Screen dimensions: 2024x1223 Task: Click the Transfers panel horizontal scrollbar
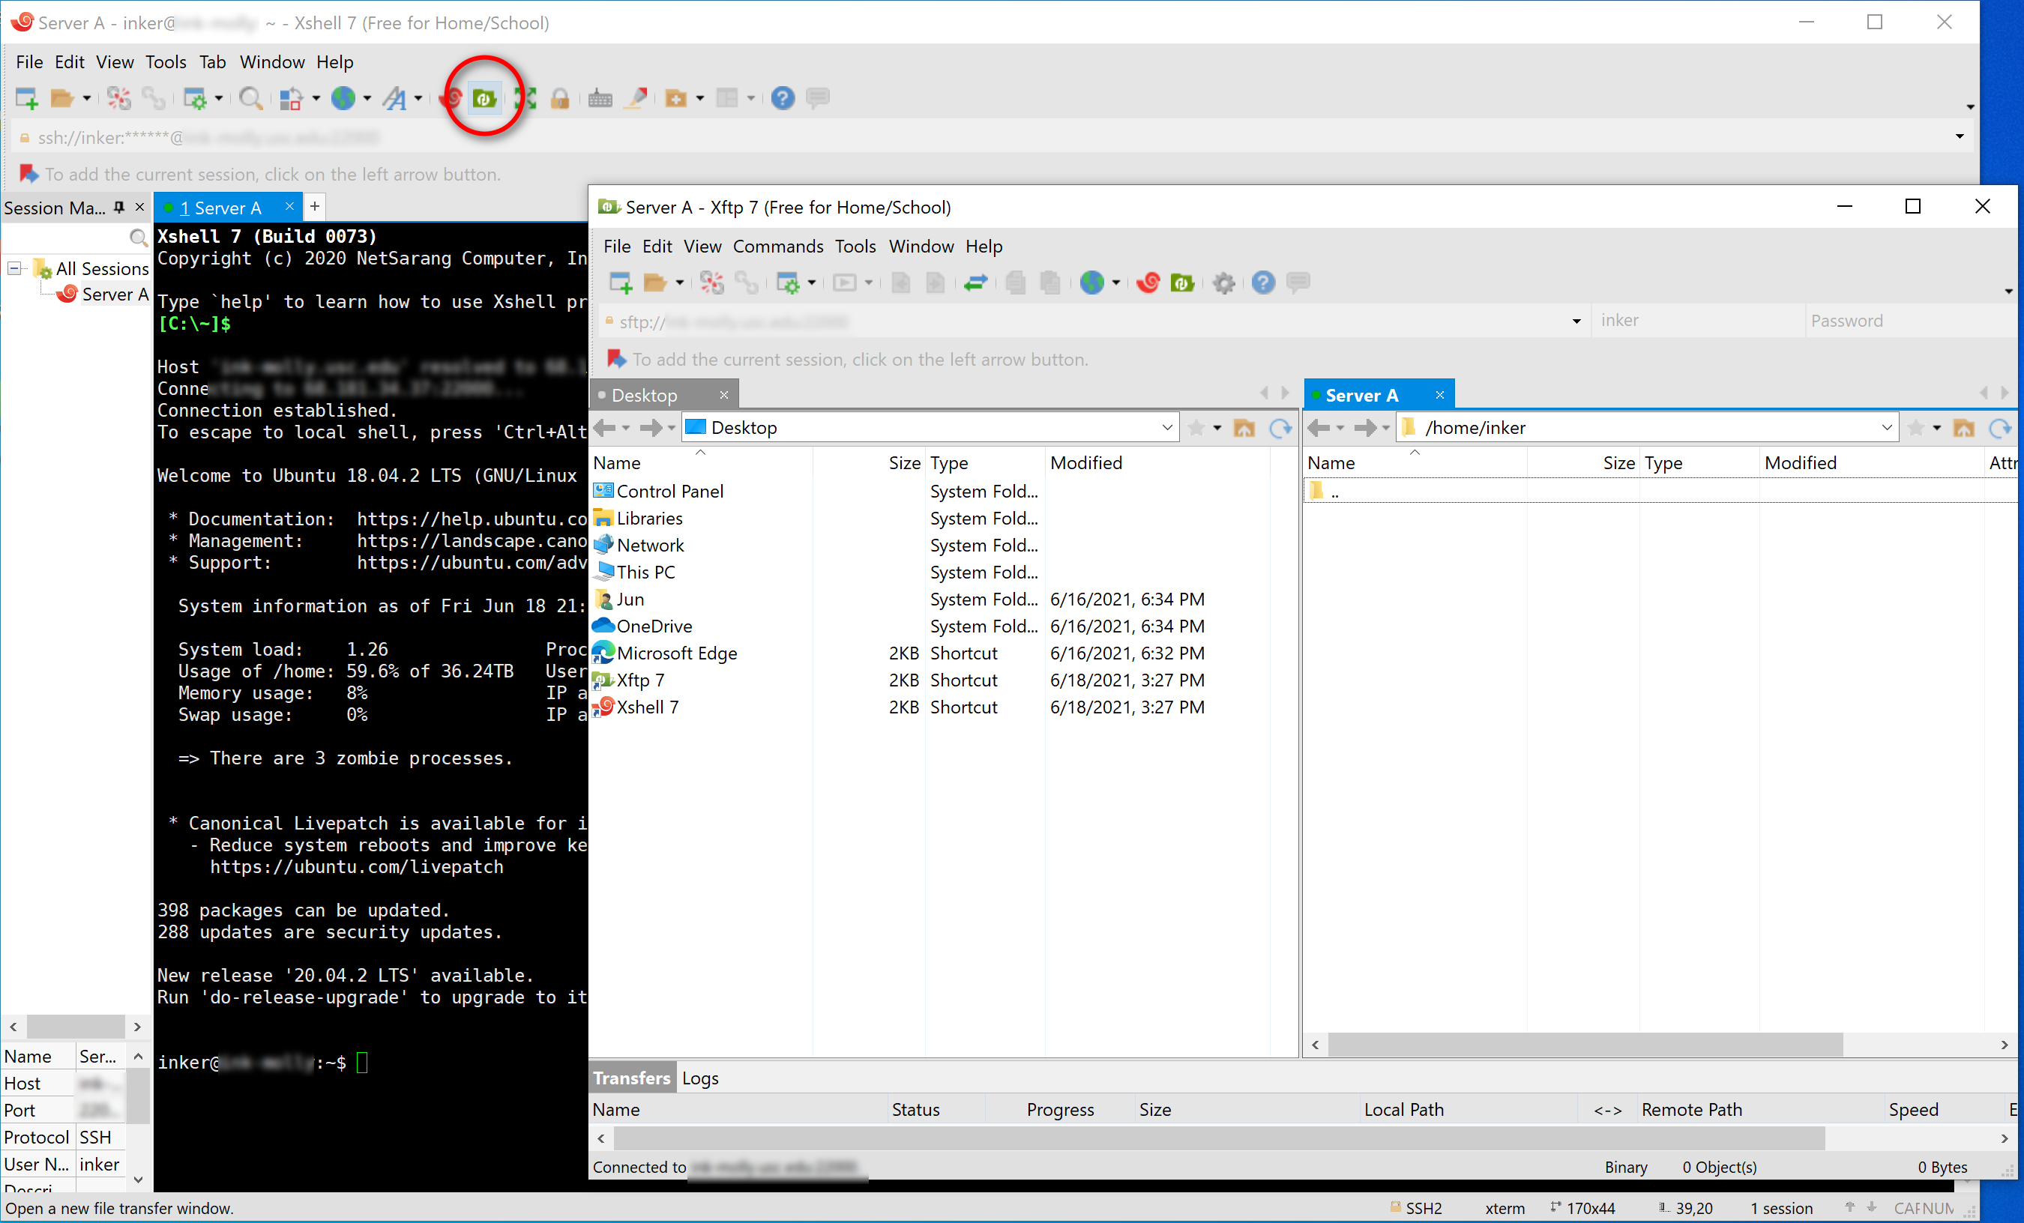1218,1138
